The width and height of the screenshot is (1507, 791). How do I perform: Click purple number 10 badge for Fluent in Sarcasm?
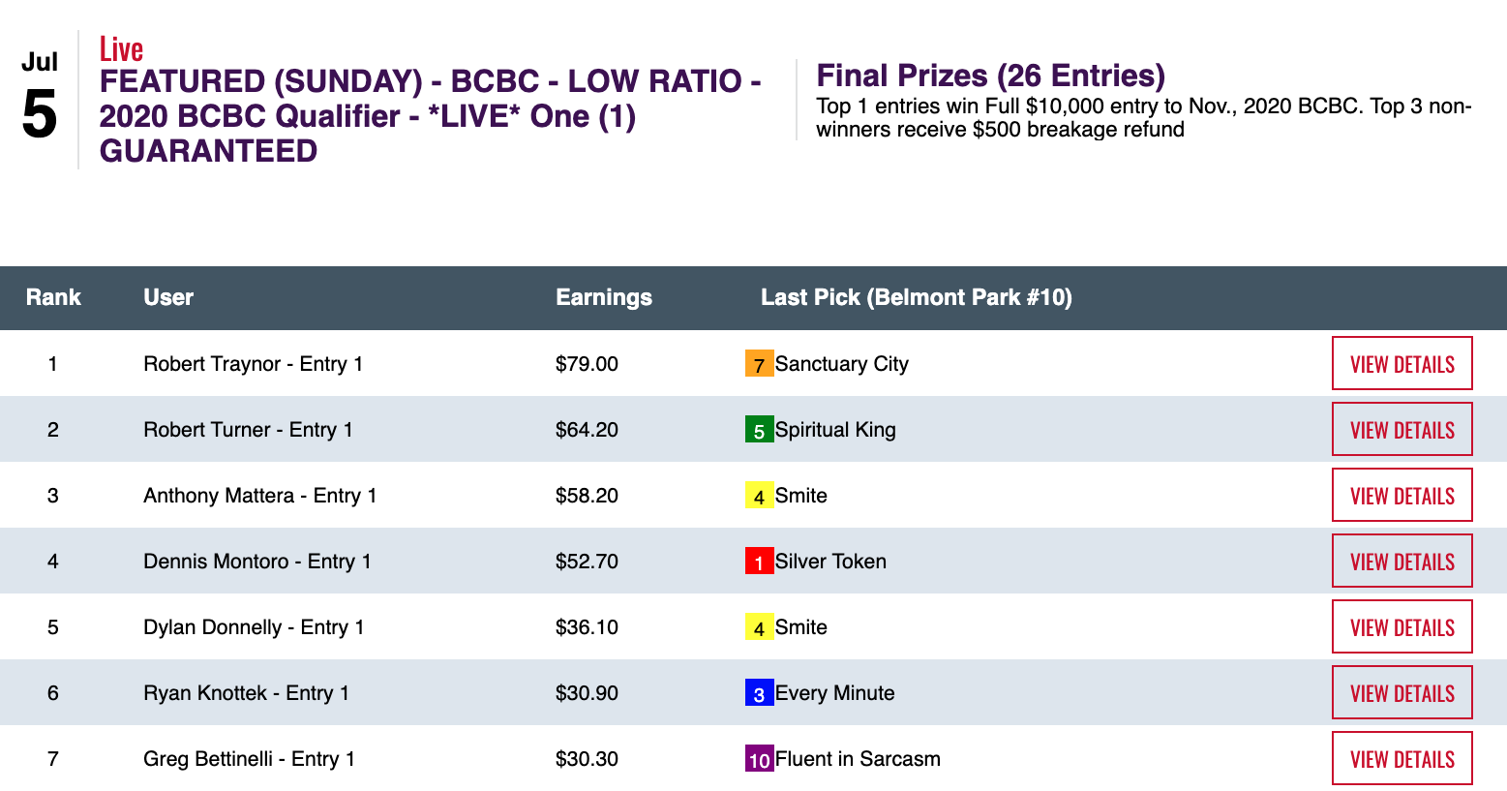tap(759, 759)
